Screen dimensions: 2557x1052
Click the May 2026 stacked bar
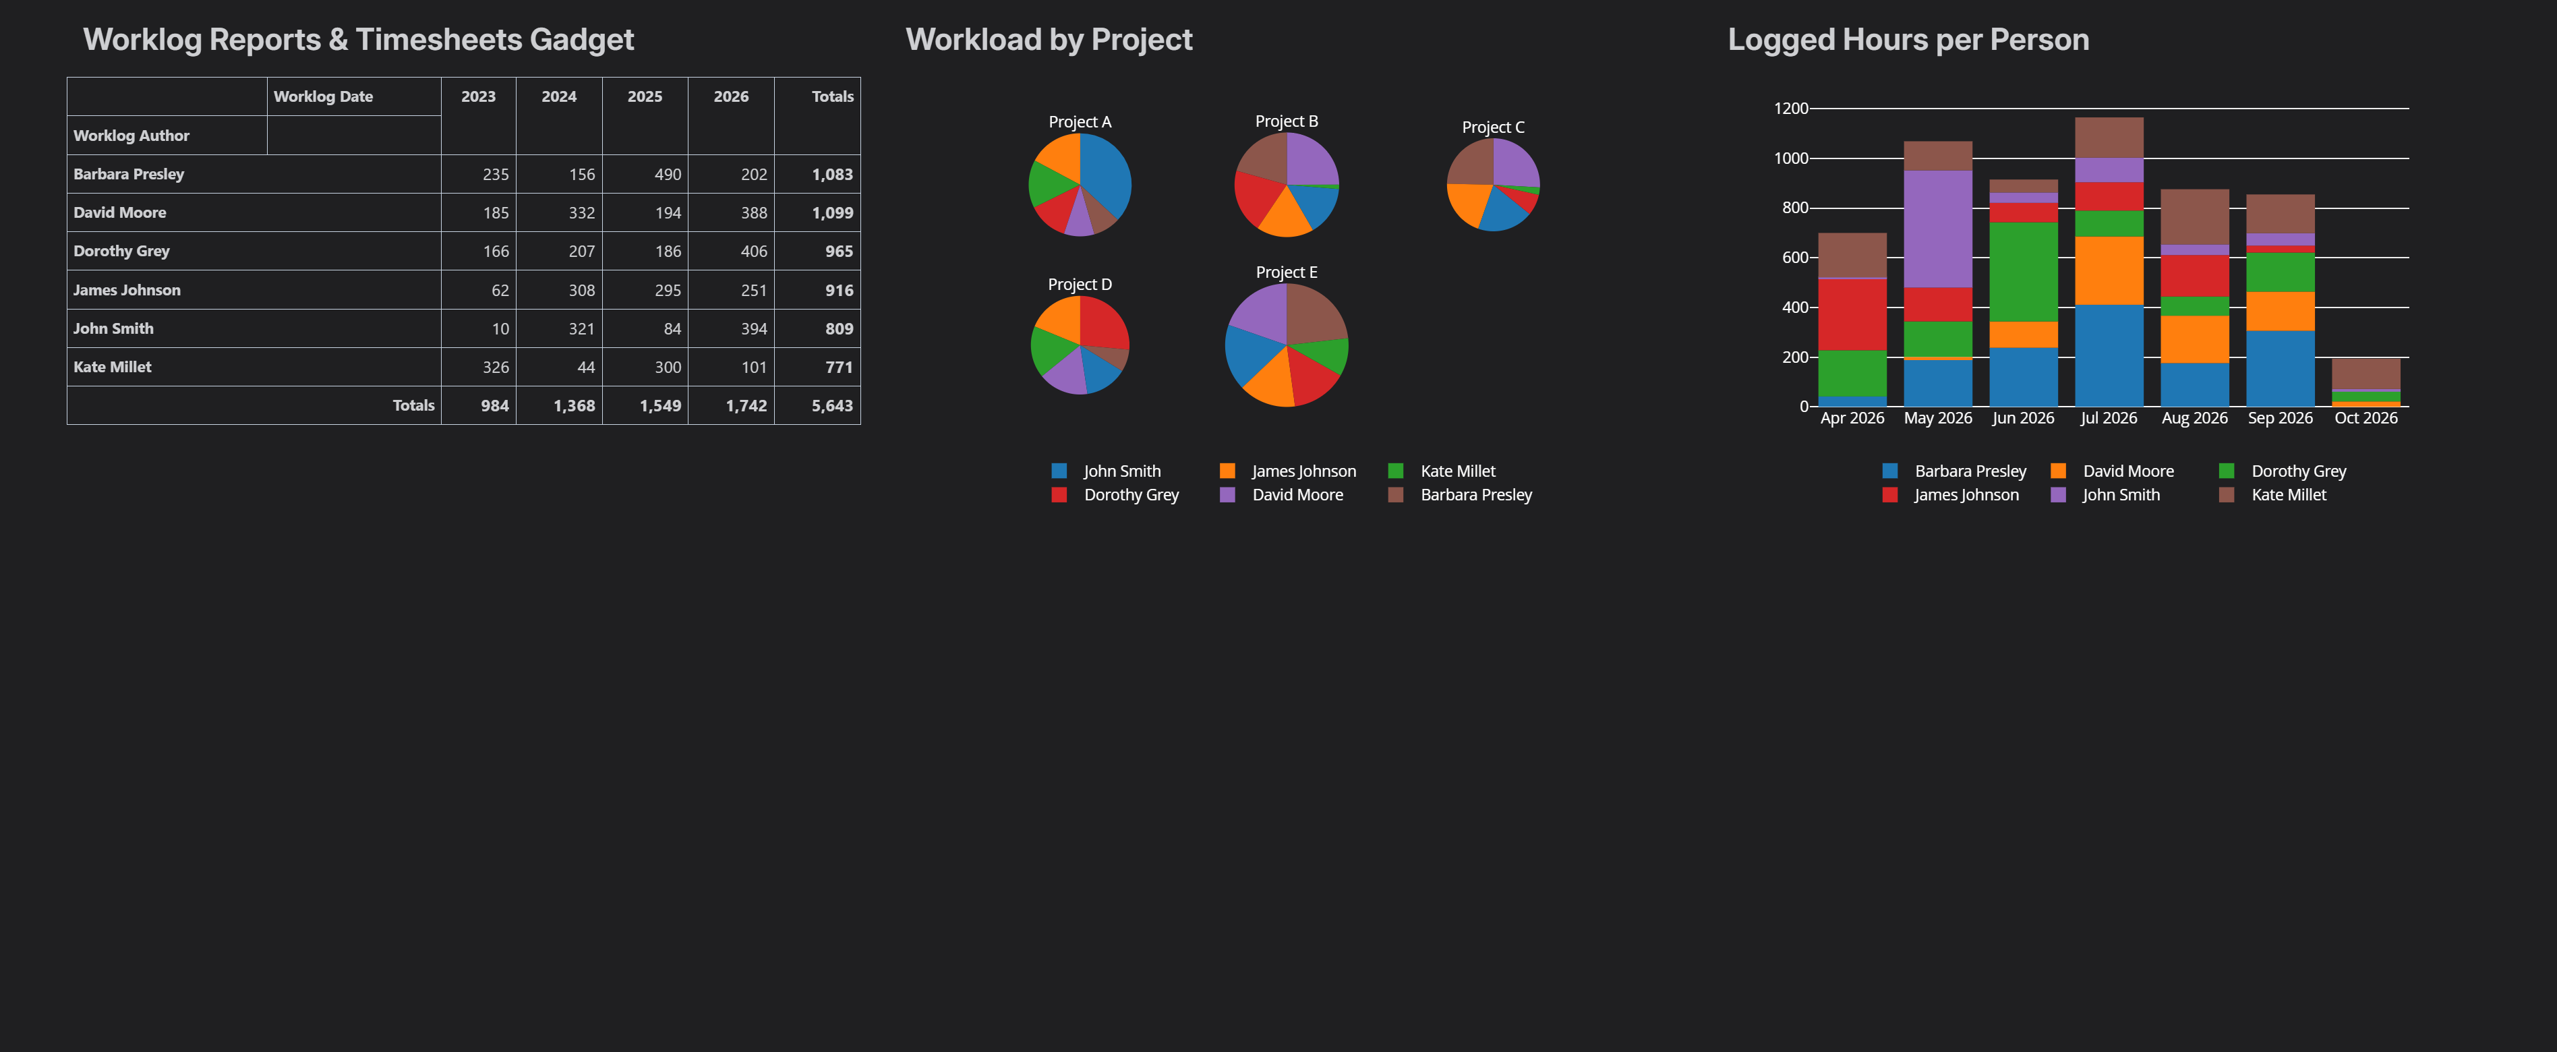pos(1937,274)
